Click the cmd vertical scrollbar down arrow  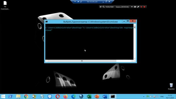coord(135,59)
